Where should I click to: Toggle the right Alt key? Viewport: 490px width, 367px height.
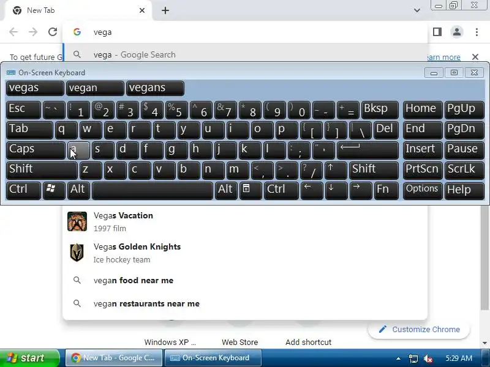pos(226,190)
